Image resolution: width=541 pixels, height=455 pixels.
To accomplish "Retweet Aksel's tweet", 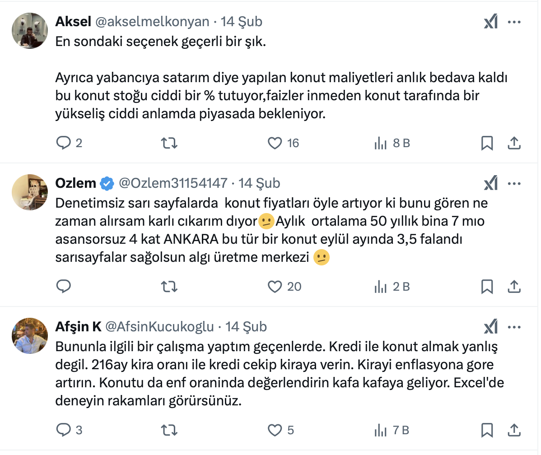I will (169, 143).
